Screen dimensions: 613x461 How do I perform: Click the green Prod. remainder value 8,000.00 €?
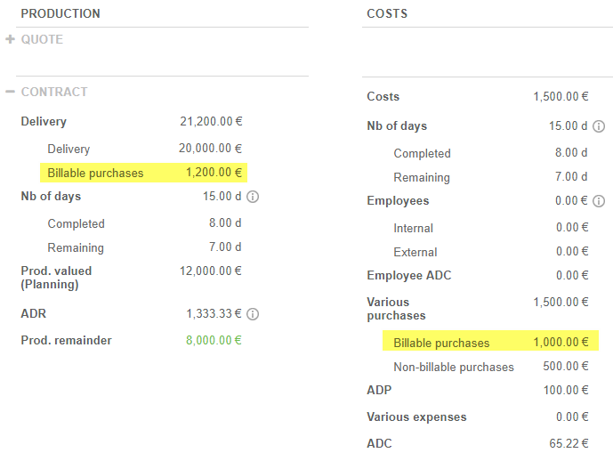214,340
